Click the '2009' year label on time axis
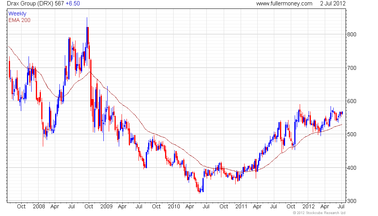 click(x=106, y=206)
